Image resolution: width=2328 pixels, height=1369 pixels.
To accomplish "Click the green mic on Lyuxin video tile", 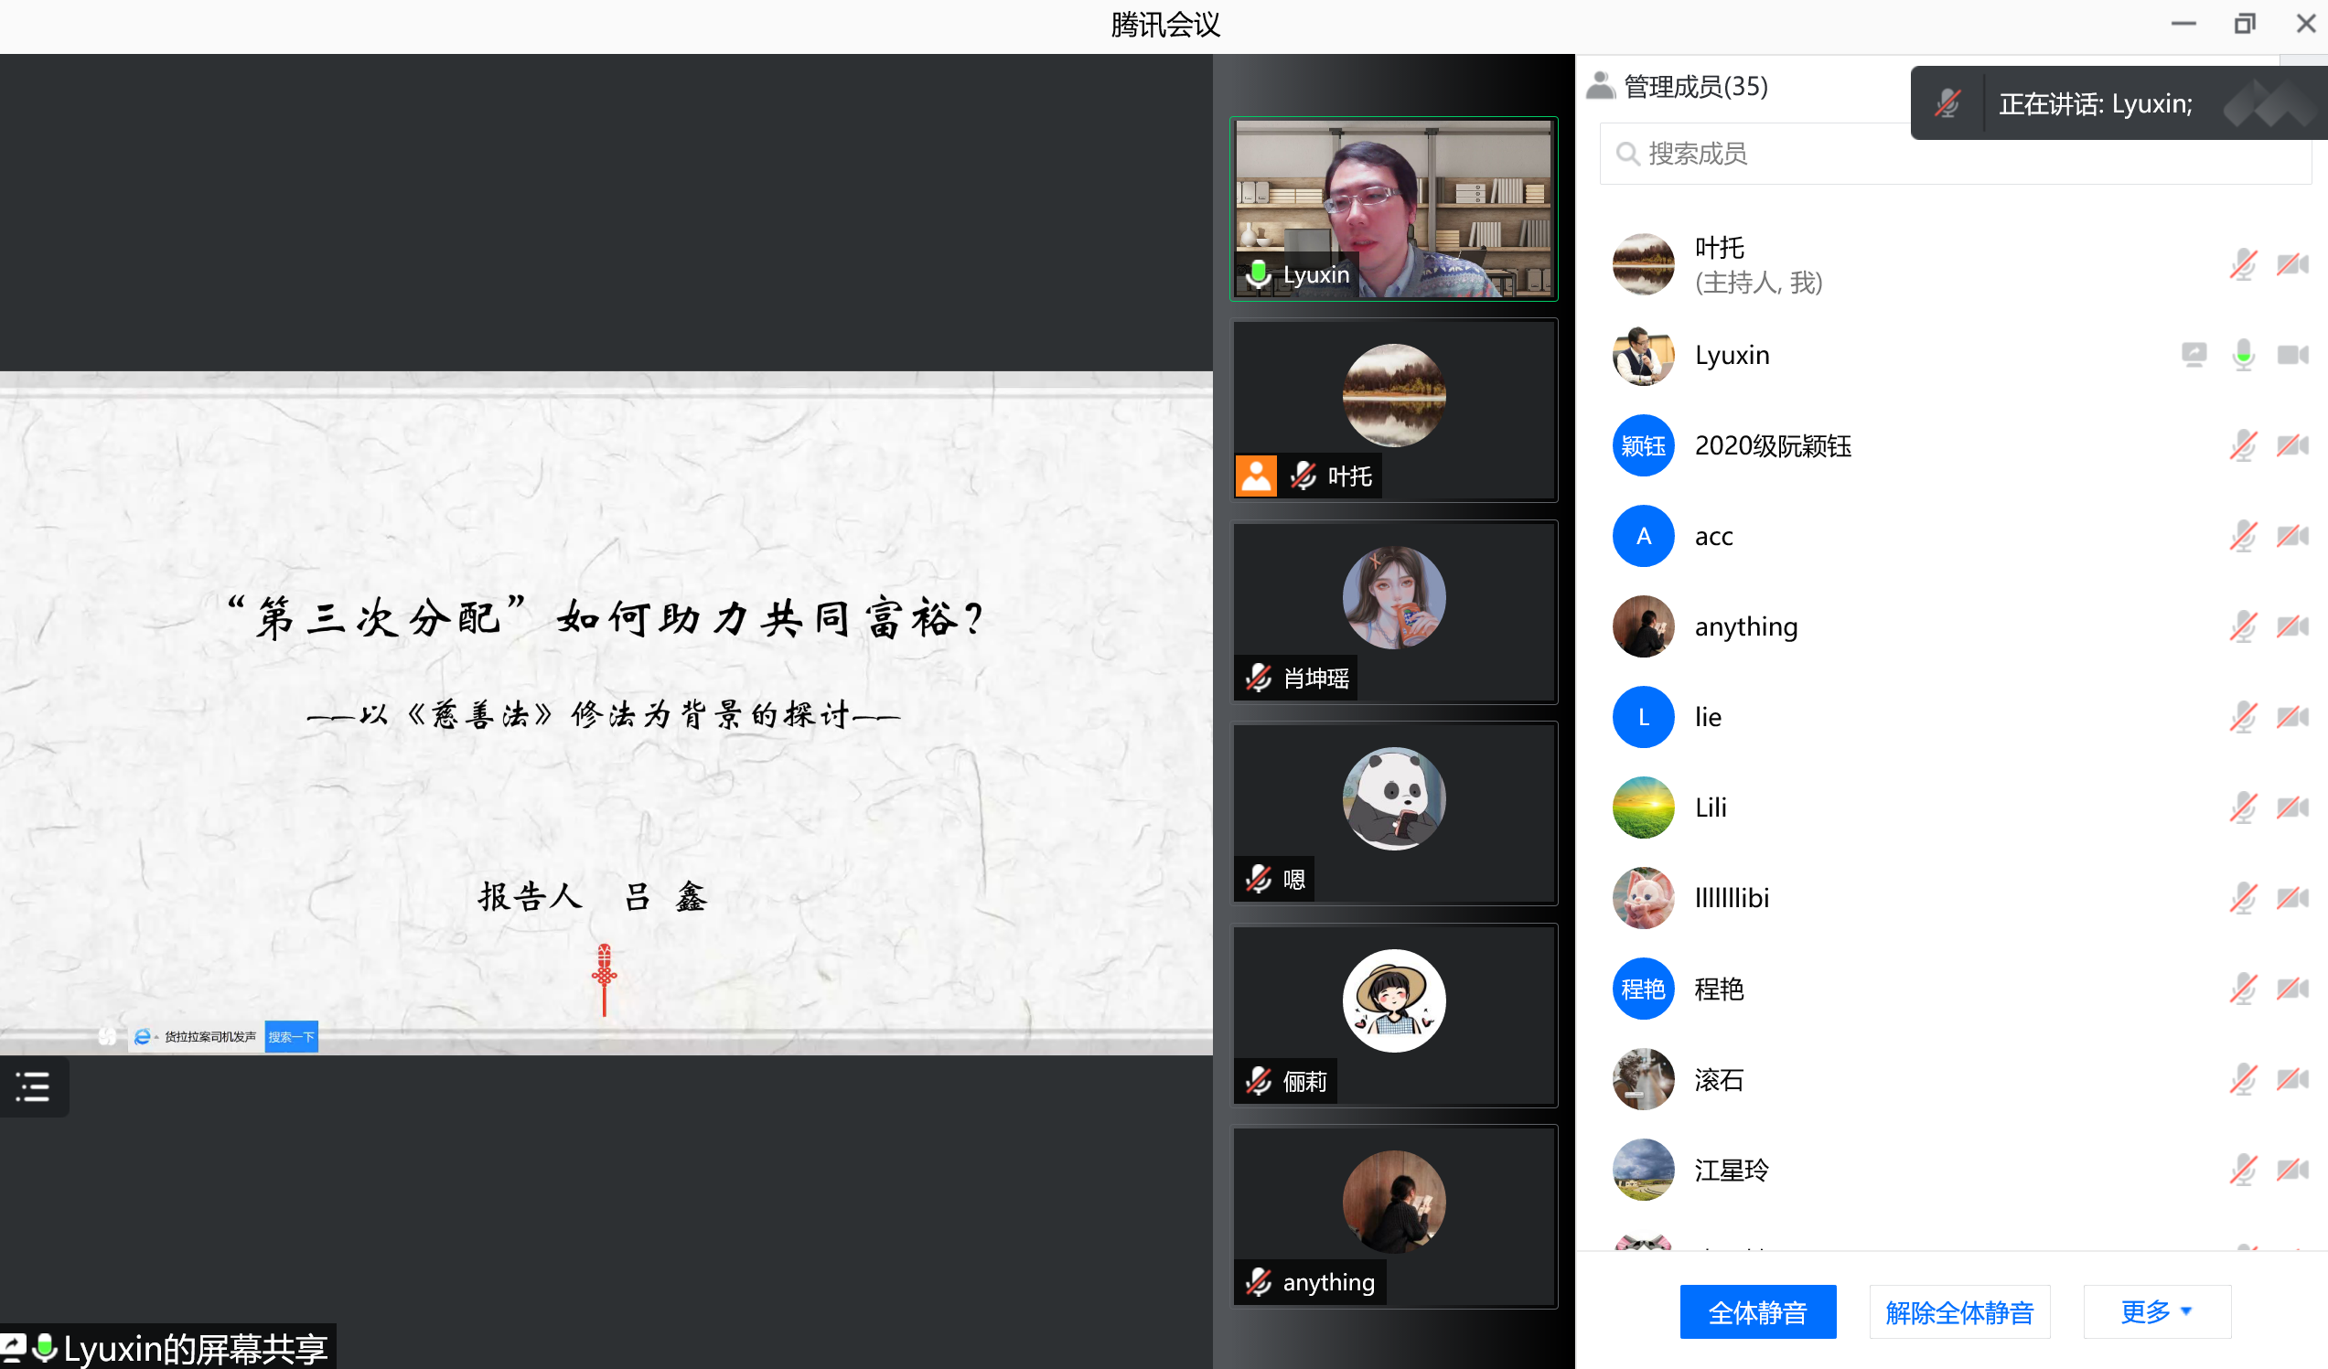I will point(1259,274).
